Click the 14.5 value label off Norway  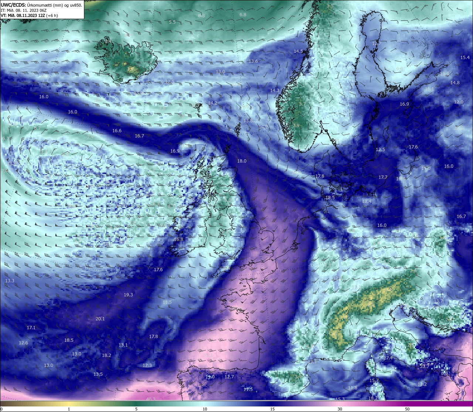pos(298,51)
